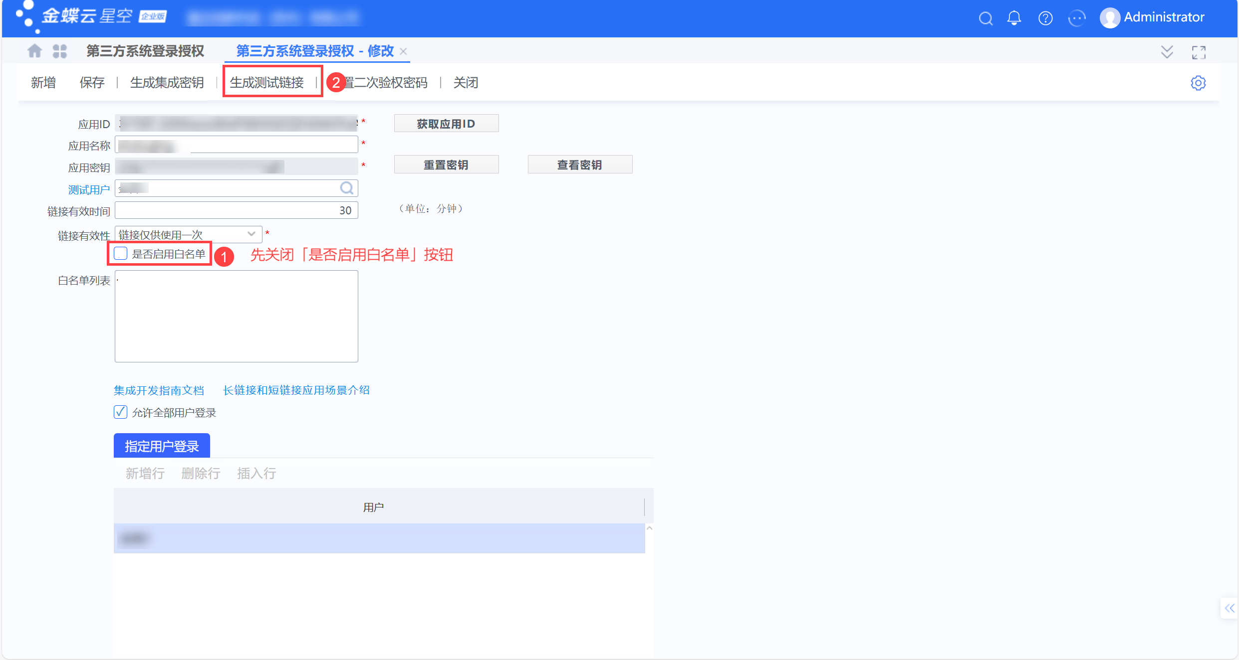1239x660 pixels.
Task: Click the test user lookup magnifier
Action: pyautogui.click(x=346, y=188)
